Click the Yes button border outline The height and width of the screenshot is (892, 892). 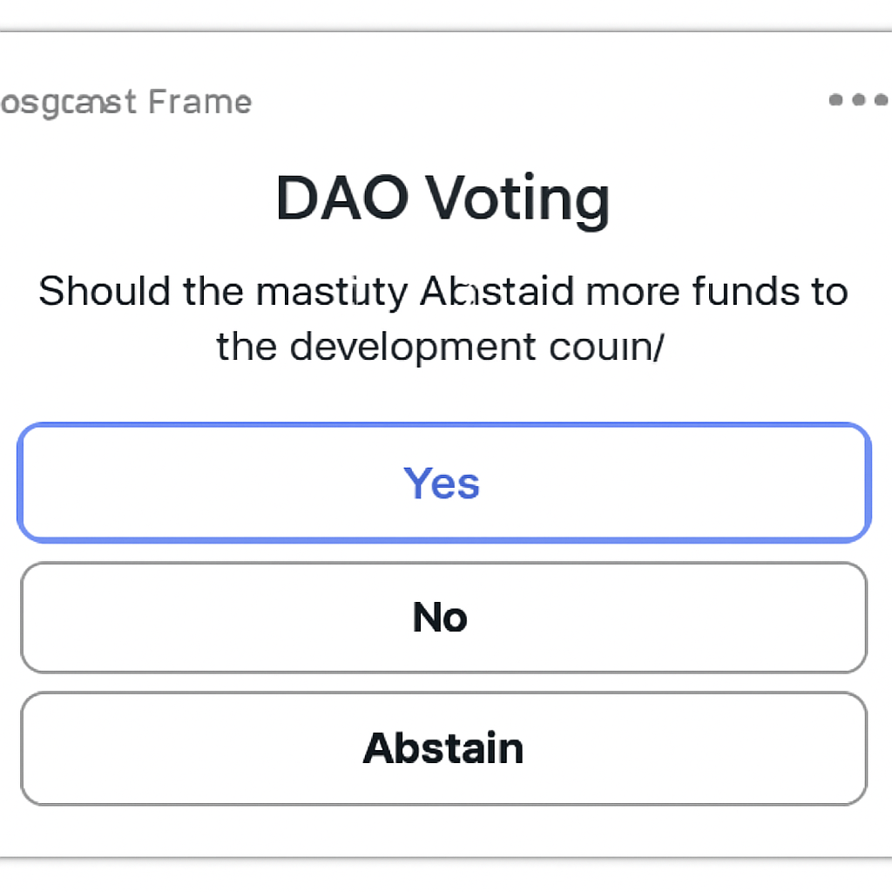[x=443, y=426]
